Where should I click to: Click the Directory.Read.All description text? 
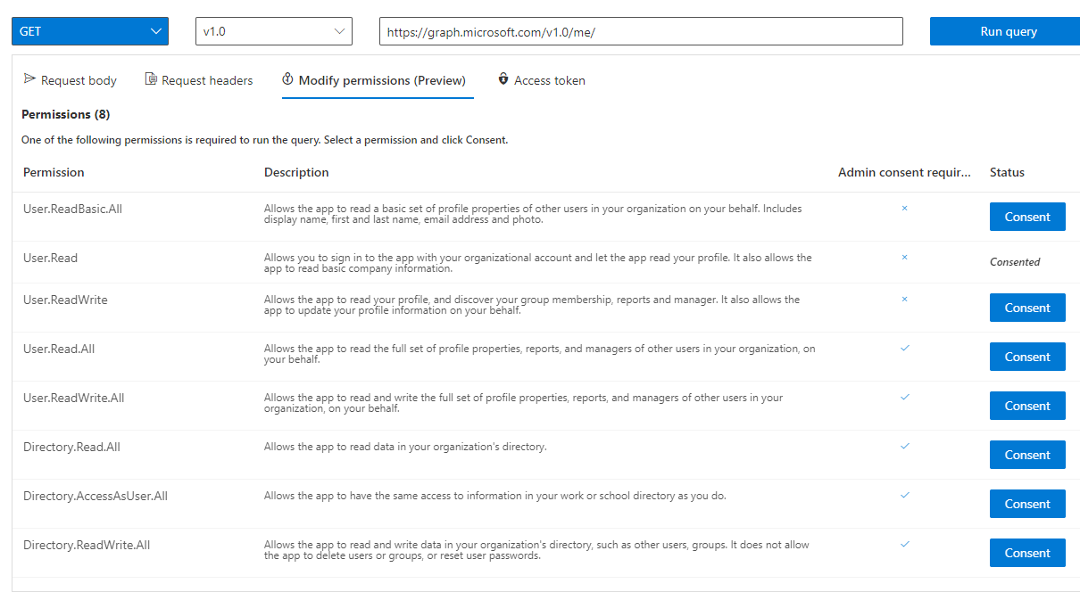[x=405, y=447]
